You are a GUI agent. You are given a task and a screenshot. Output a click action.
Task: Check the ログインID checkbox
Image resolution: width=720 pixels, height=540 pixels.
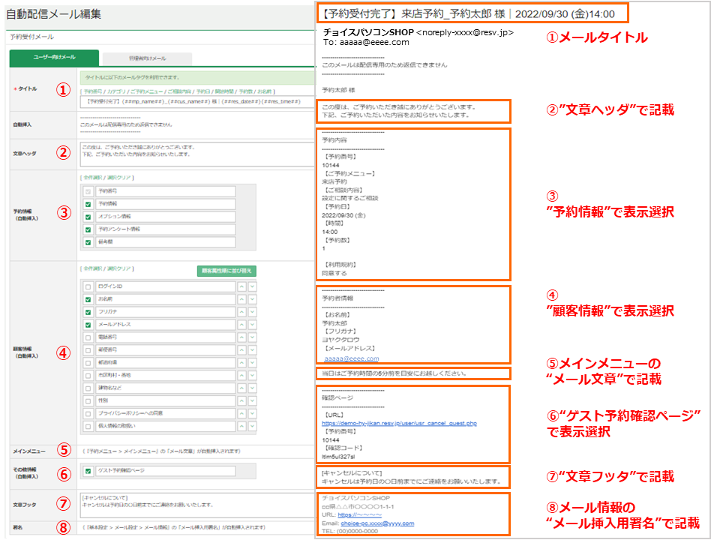[88, 287]
